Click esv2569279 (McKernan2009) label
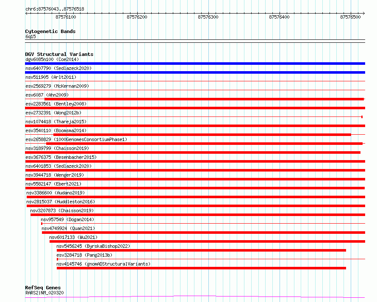 [x=57, y=86]
